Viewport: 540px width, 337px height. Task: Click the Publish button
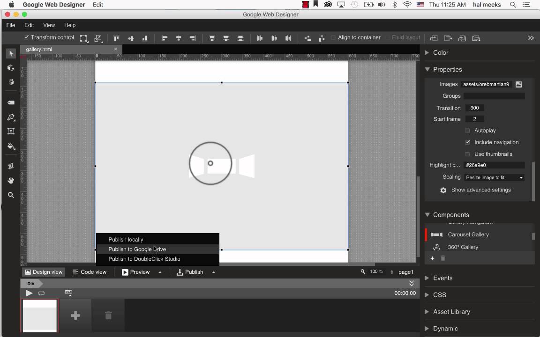190,272
